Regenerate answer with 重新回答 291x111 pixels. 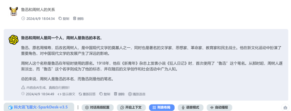pos(87,94)
